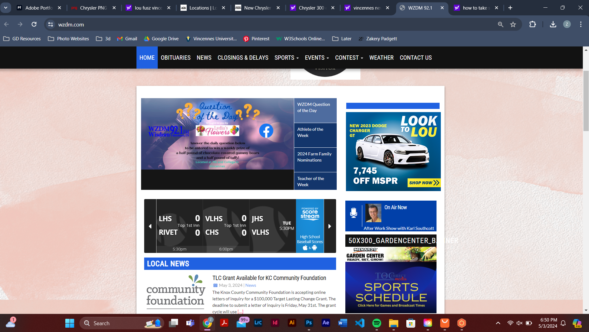
Task: Open Illustrator from the taskbar
Action: tap(292, 323)
